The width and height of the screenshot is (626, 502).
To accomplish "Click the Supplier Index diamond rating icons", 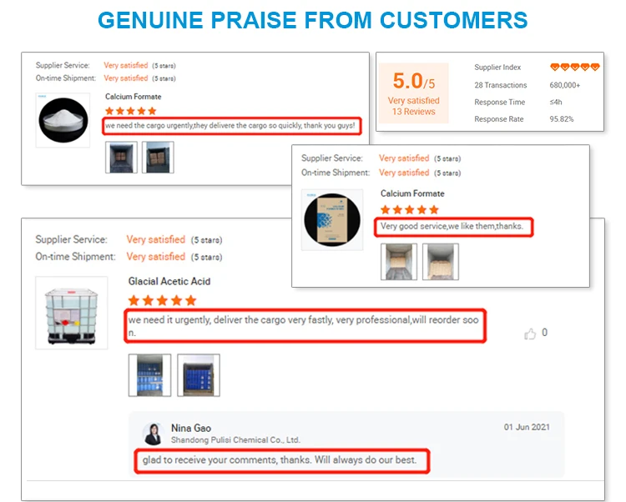I will (575, 67).
